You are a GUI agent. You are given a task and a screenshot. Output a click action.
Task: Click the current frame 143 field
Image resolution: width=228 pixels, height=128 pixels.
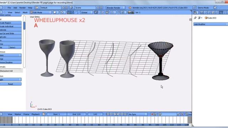[95, 114]
